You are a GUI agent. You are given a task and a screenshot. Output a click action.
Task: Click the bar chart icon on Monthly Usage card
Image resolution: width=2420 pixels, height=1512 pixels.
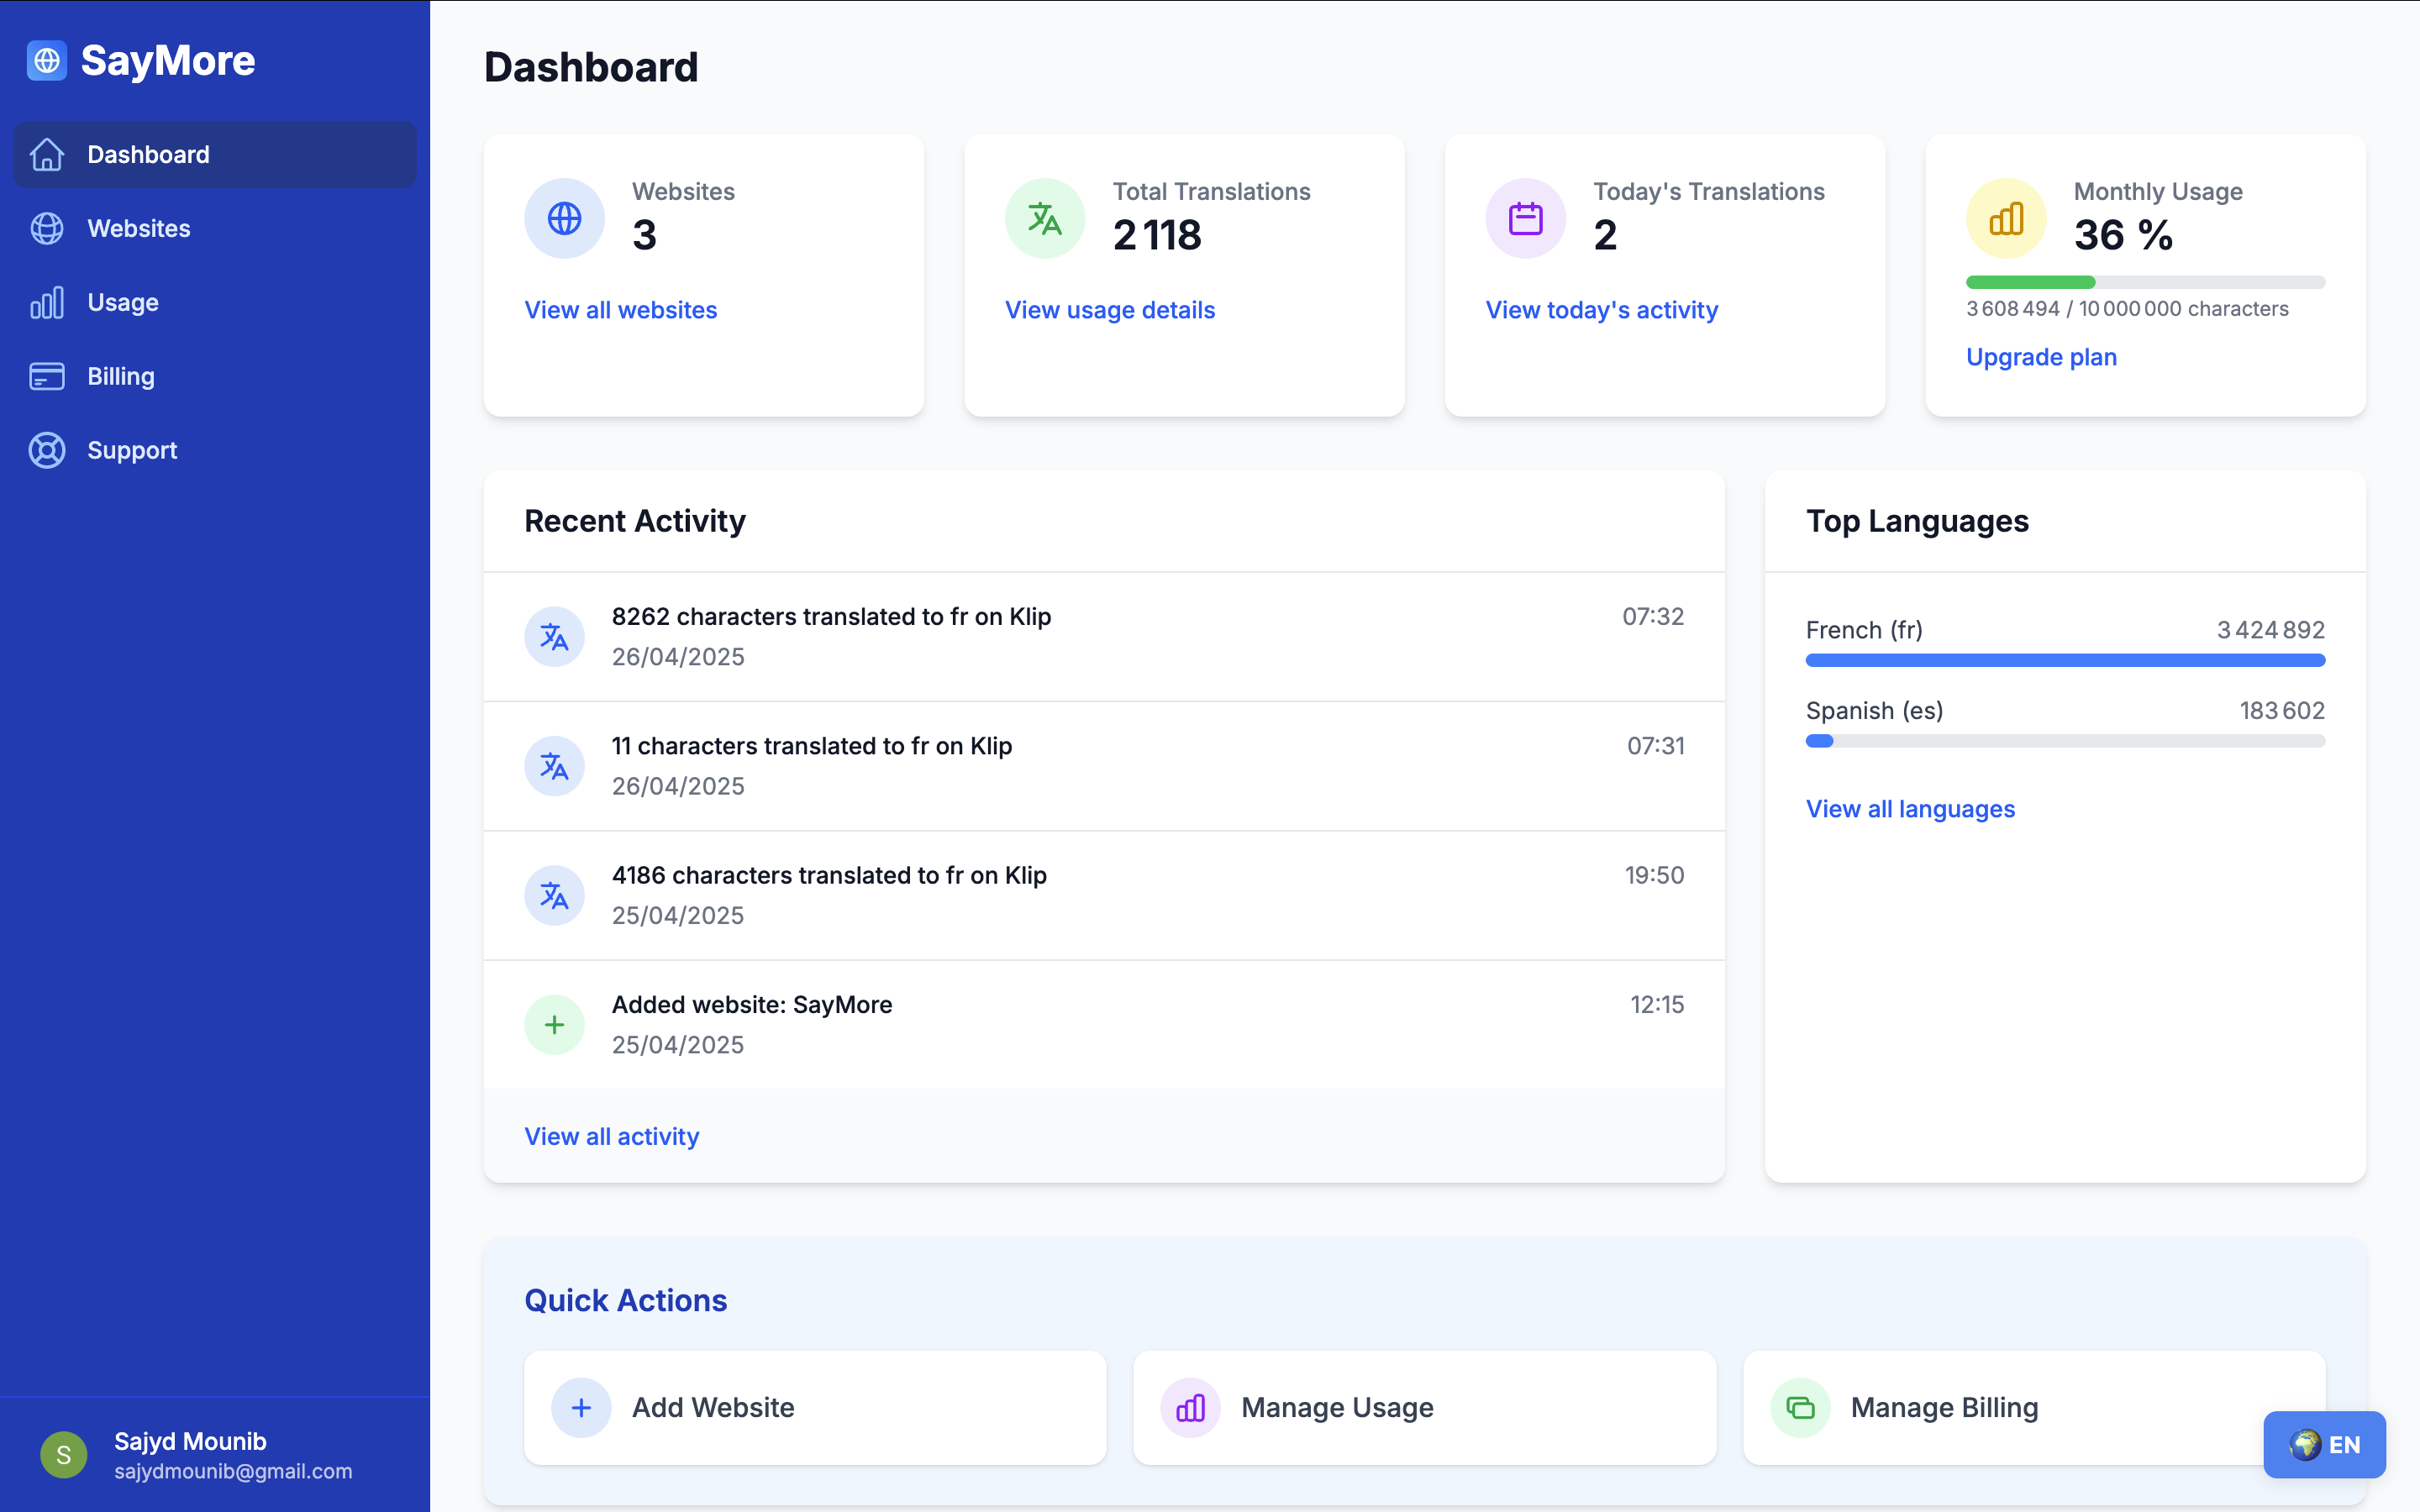pos(2006,218)
